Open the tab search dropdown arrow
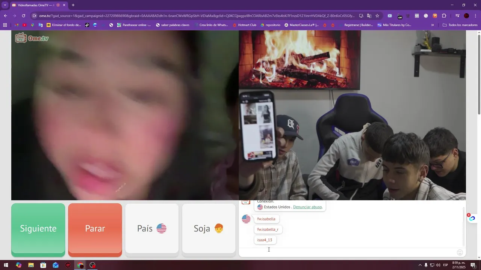Image resolution: width=481 pixels, height=270 pixels. [x=5, y=5]
